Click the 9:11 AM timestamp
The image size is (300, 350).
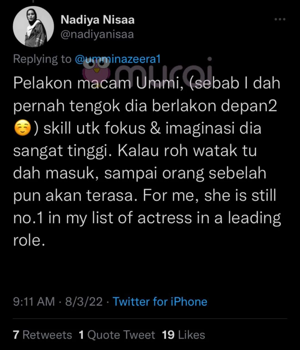pos(34,302)
